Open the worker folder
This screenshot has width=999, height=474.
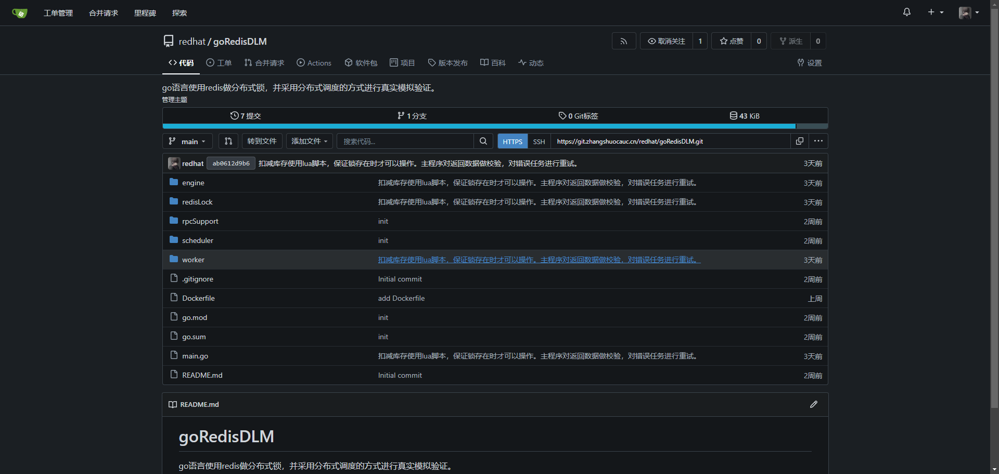193,260
